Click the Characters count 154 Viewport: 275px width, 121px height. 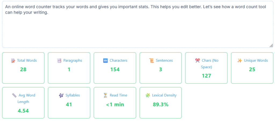(x=115, y=69)
